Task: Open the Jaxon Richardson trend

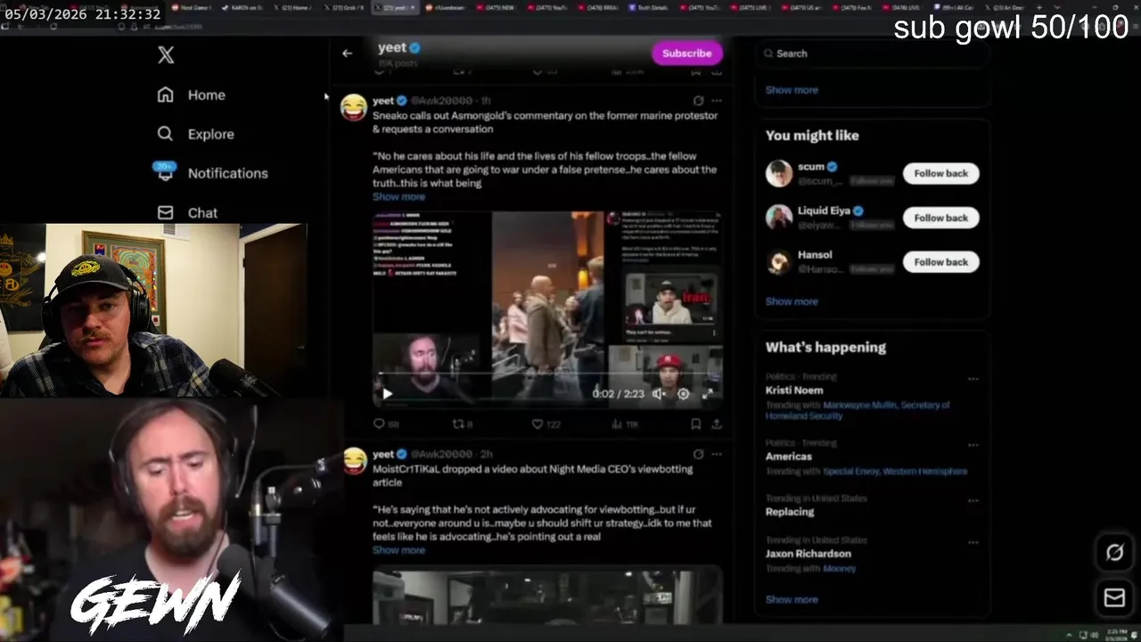Action: (808, 554)
